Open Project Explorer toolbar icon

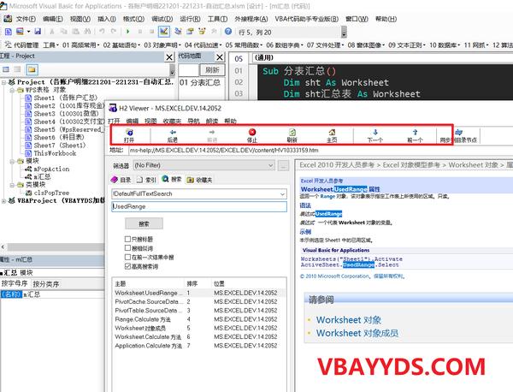click(178, 32)
